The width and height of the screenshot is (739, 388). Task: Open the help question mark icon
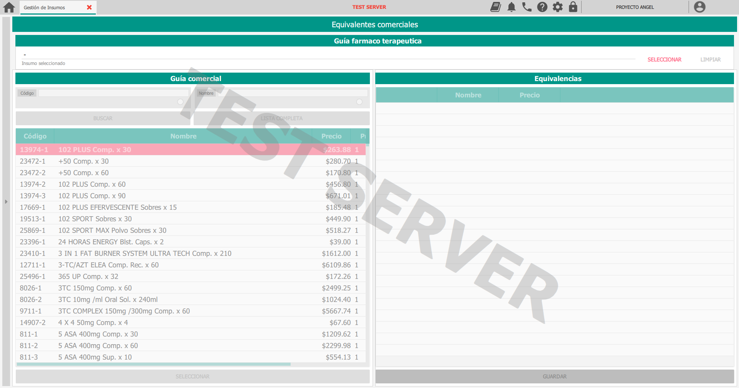pyautogui.click(x=542, y=7)
